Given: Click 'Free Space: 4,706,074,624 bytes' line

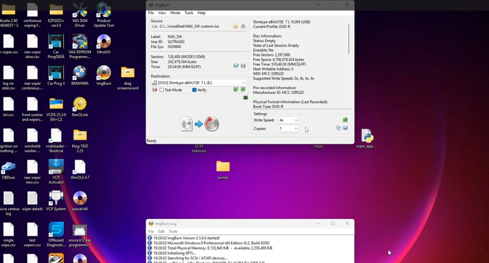Looking at the screenshot, I should click(x=278, y=59).
